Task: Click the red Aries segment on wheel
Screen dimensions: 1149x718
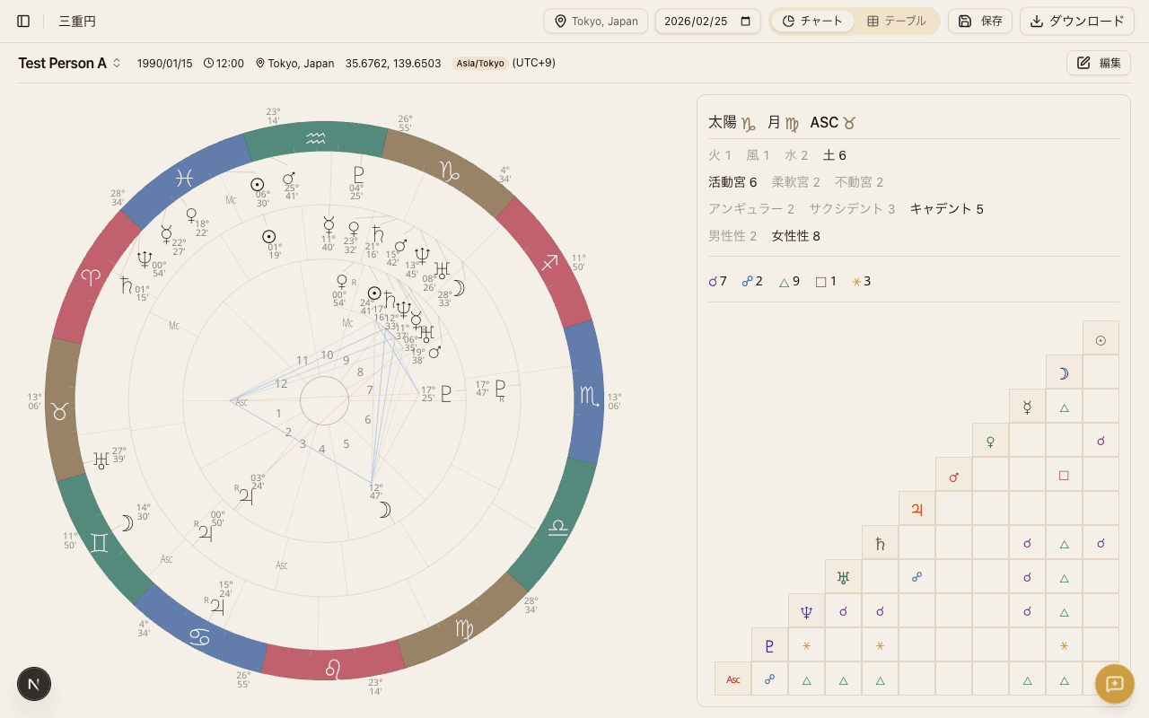Action: pos(91,277)
